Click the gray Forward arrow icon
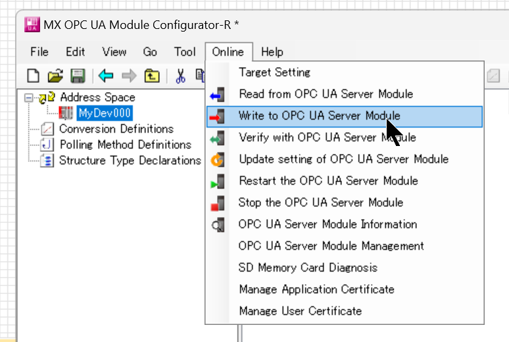 click(x=129, y=76)
